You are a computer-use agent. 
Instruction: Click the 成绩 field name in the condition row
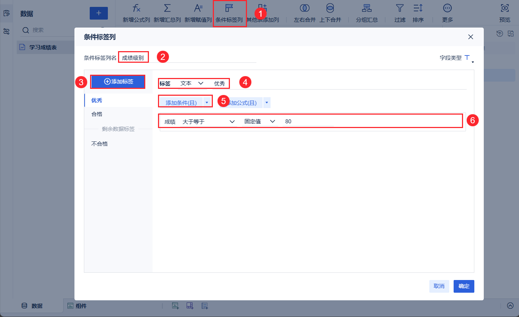coord(170,122)
